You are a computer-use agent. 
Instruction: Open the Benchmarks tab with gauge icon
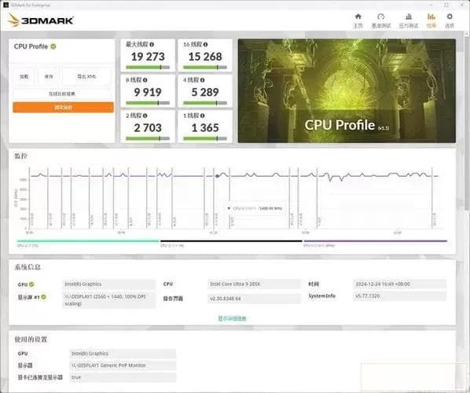(381, 20)
